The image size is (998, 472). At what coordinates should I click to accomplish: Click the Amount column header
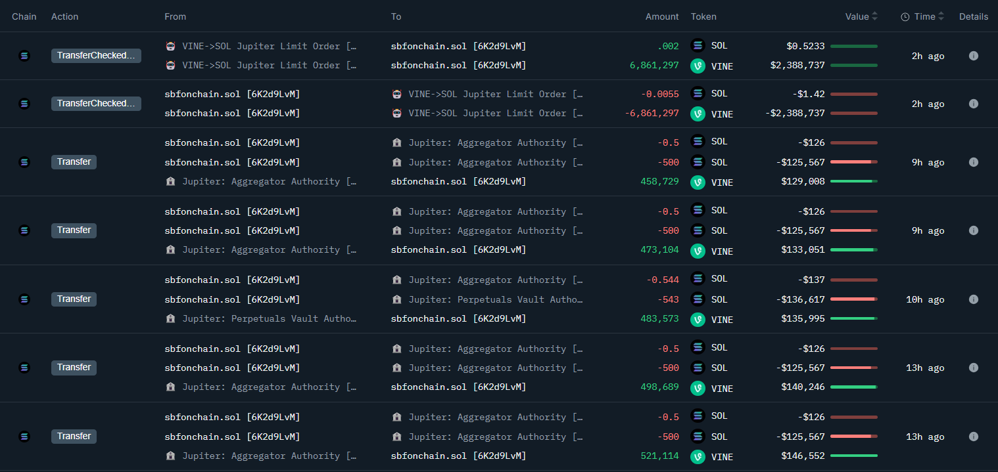(662, 16)
